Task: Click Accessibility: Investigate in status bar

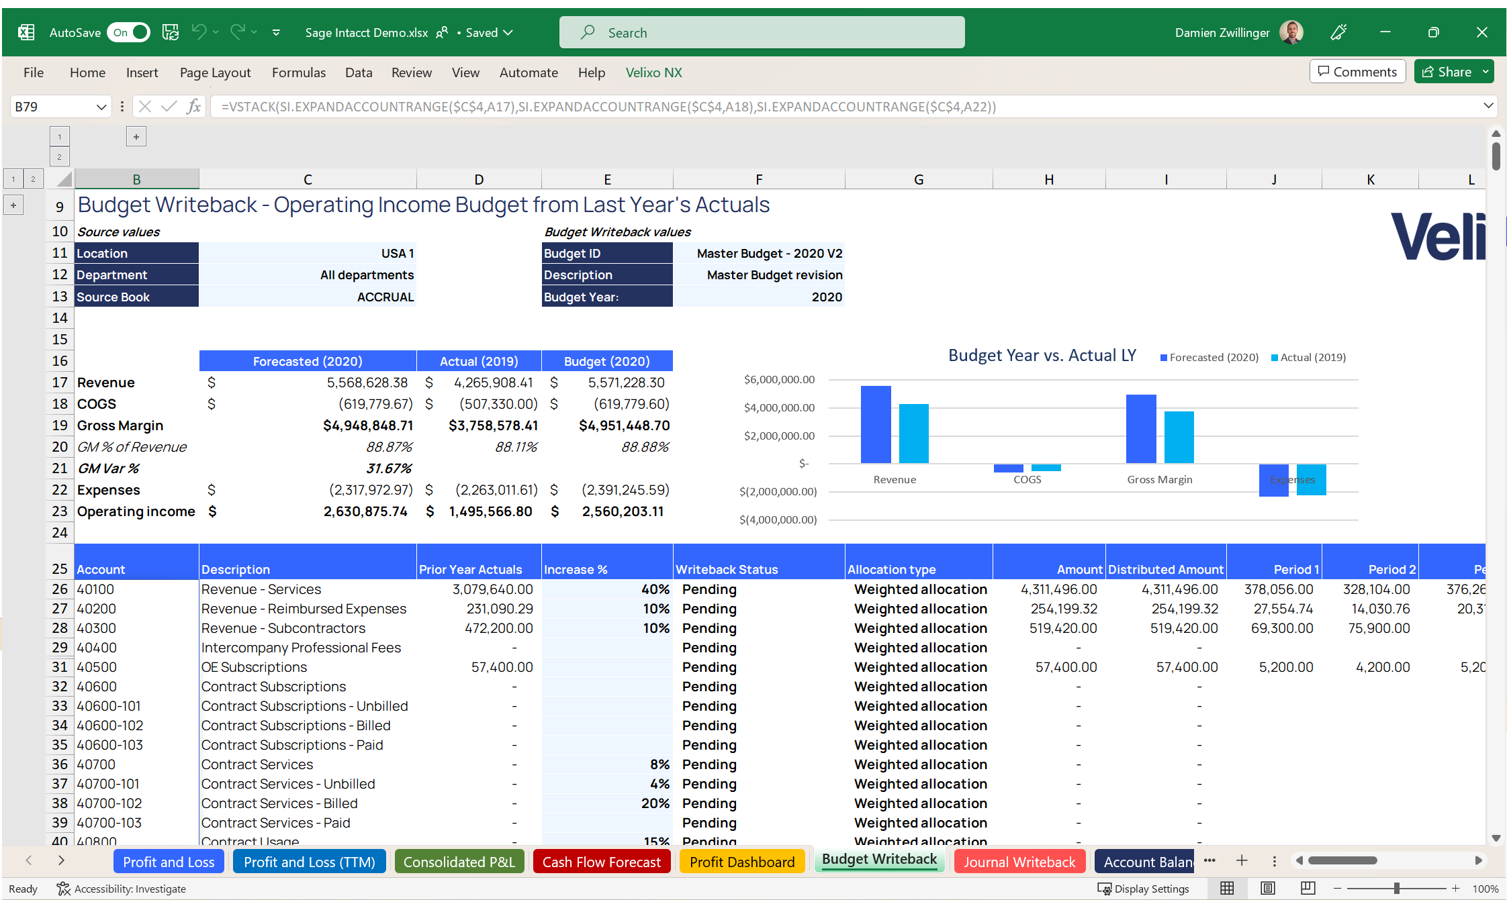Action: tap(122, 889)
